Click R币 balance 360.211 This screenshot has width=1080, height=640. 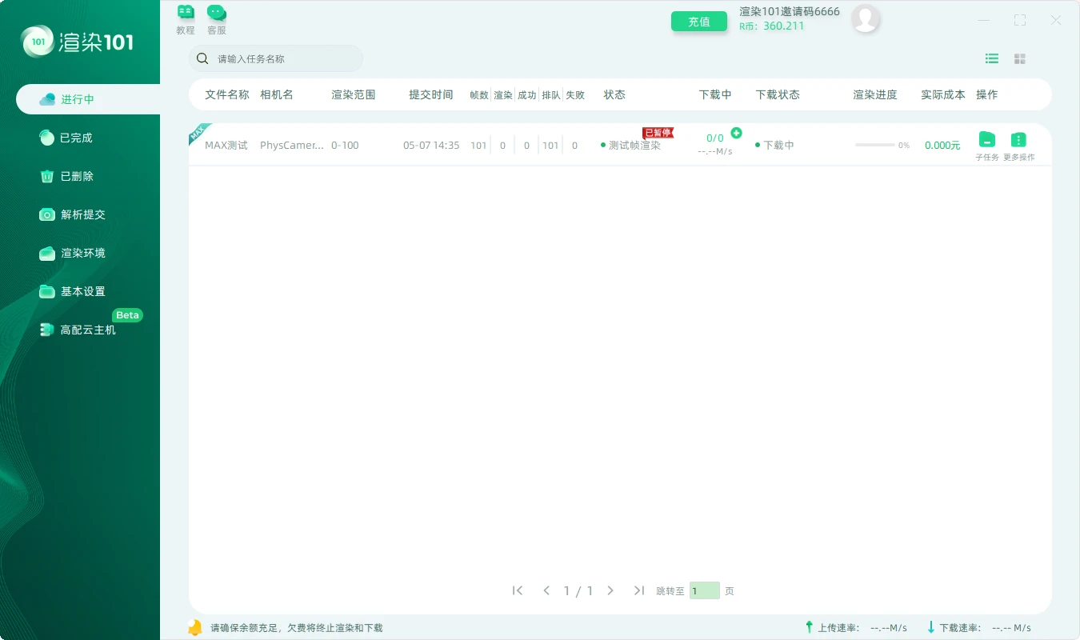(x=772, y=26)
